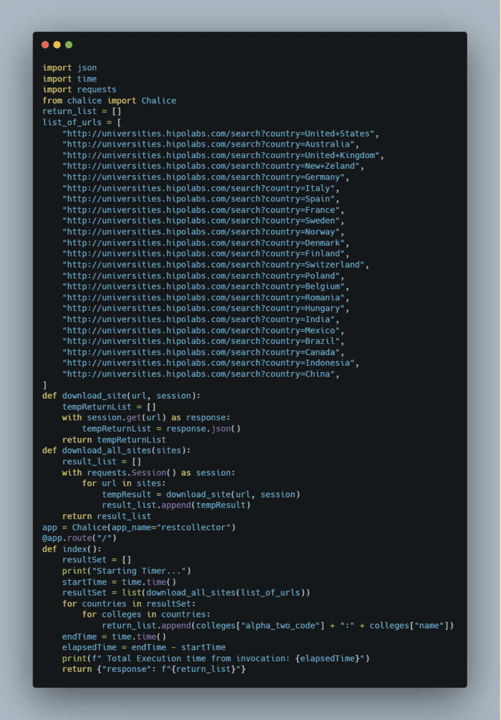This screenshot has height=720, width=501.
Task: Click the green maximize dot
Action: click(x=69, y=45)
